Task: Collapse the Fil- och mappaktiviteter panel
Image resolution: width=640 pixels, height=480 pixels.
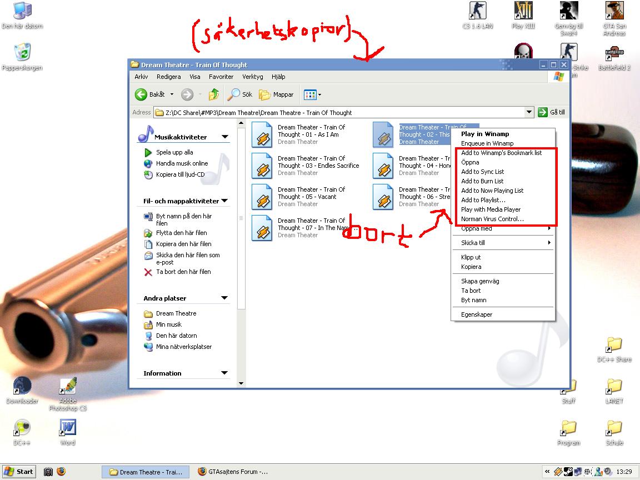Action: [x=224, y=201]
